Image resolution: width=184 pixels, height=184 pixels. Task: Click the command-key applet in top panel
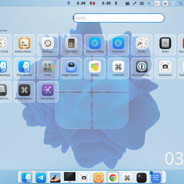165,3
